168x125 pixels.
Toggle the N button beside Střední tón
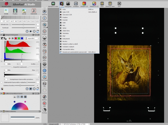click(x=10, y=24)
